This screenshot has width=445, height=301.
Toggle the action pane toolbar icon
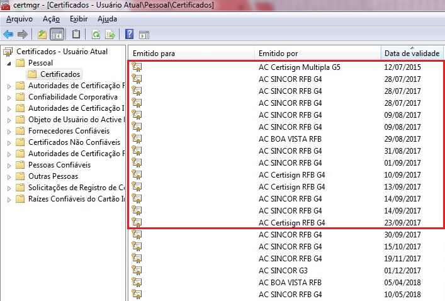pyautogui.click(x=144, y=35)
